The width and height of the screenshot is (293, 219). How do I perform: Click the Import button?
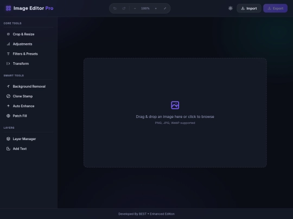tap(249, 8)
